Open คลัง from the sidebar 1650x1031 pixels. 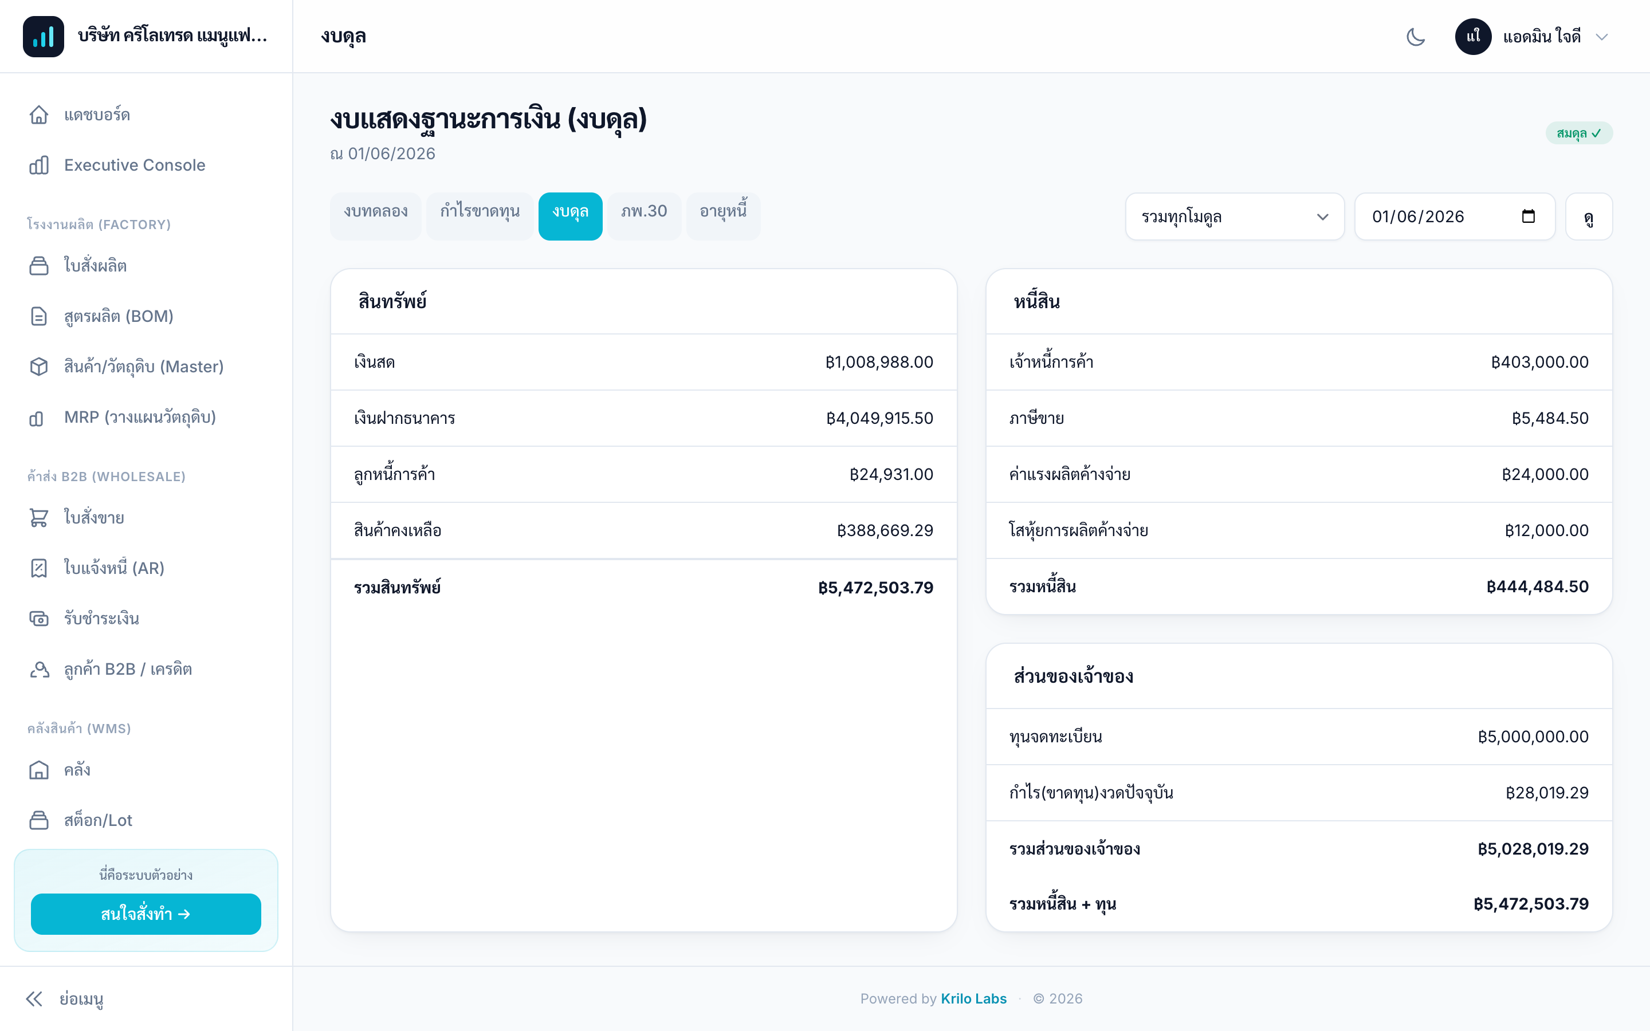(x=146, y=770)
